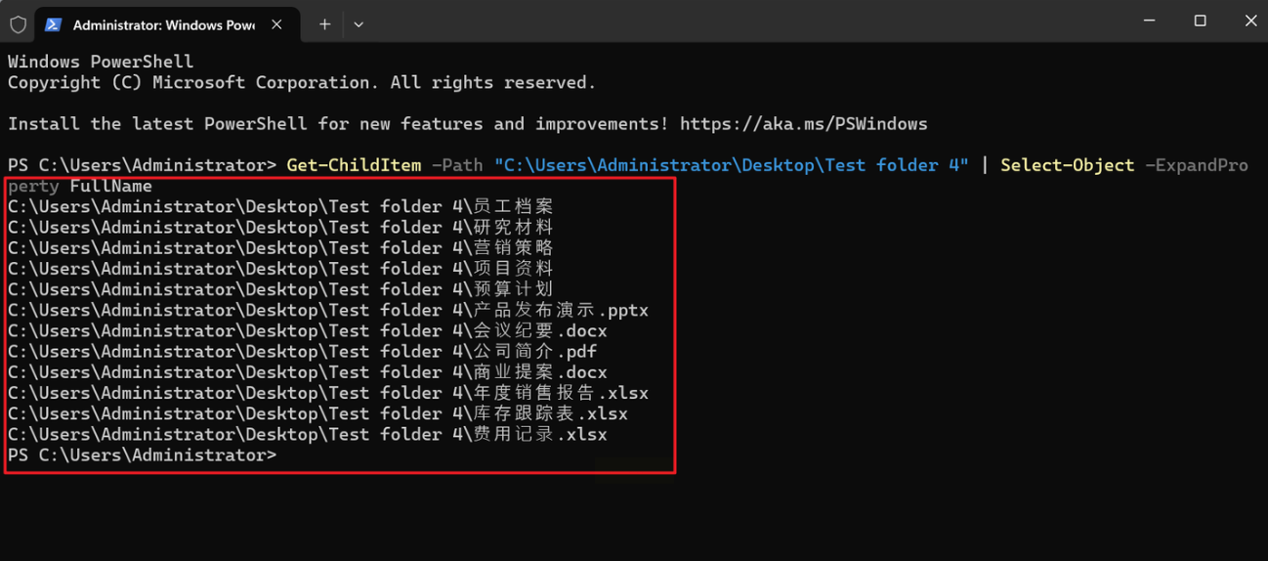The image size is (1268, 561).
Task: Click the Copyright Microsoft Corporation text line
Action: [x=301, y=83]
